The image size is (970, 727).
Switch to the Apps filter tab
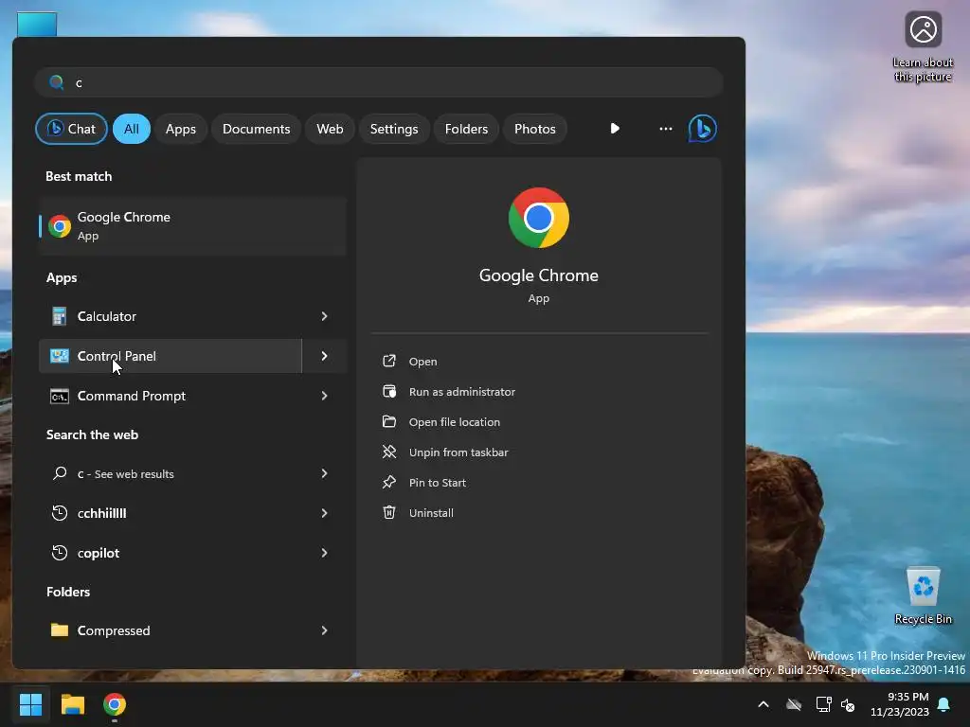click(x=181, y=129)
